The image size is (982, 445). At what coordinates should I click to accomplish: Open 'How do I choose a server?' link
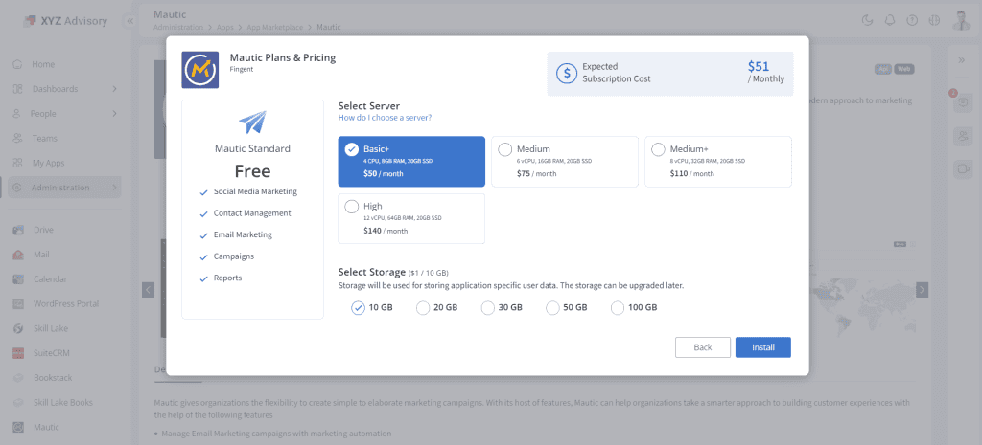(385, 118)
